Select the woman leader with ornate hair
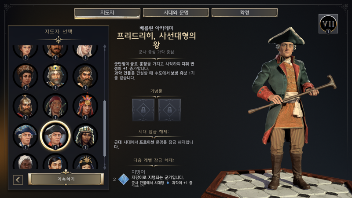 (x=26, y=76)
